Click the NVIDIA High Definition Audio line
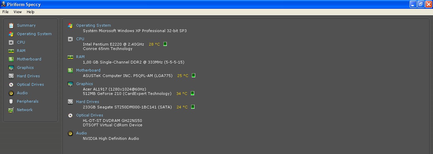The width and height of the screenshot is (433, 154). click(111, 138)
